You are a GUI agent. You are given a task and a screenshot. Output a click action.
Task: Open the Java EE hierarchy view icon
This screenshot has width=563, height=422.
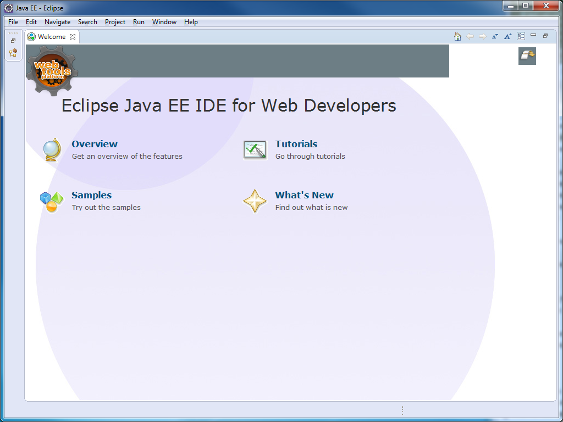click(13, 53)
